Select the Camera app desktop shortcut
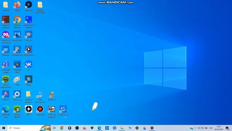This screenshot has height=131, width=232. (29, 36)
